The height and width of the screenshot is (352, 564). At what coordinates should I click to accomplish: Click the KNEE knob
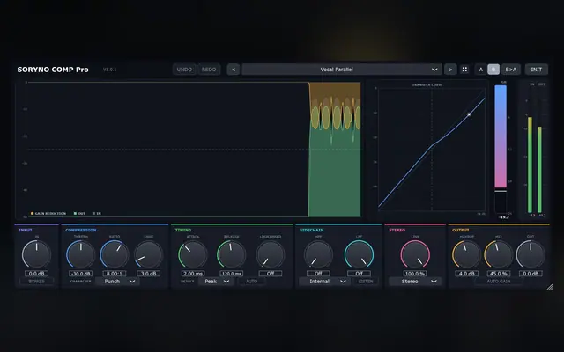149,254
